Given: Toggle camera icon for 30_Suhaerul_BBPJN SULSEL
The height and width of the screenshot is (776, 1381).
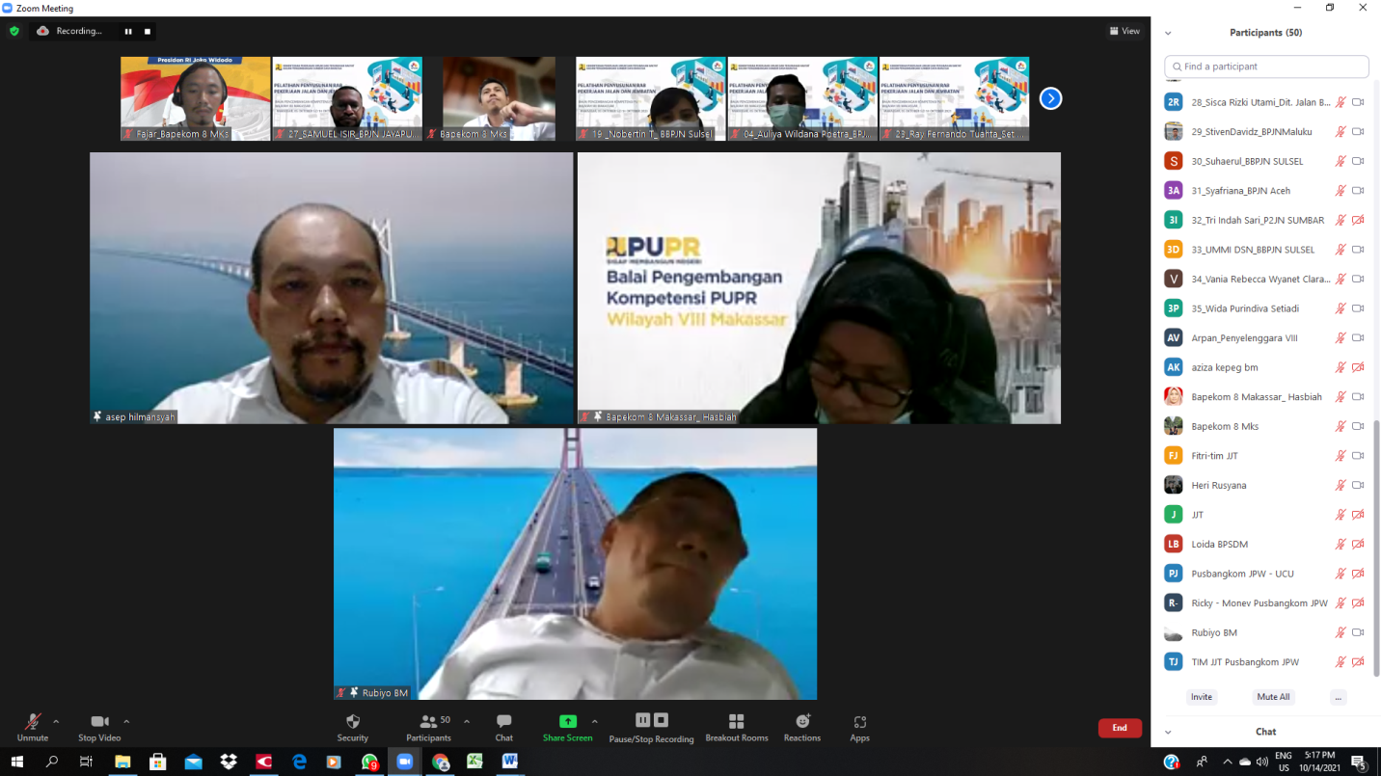Looking at the screenshot, I should pyautogui.click(x=1358, y=161).
